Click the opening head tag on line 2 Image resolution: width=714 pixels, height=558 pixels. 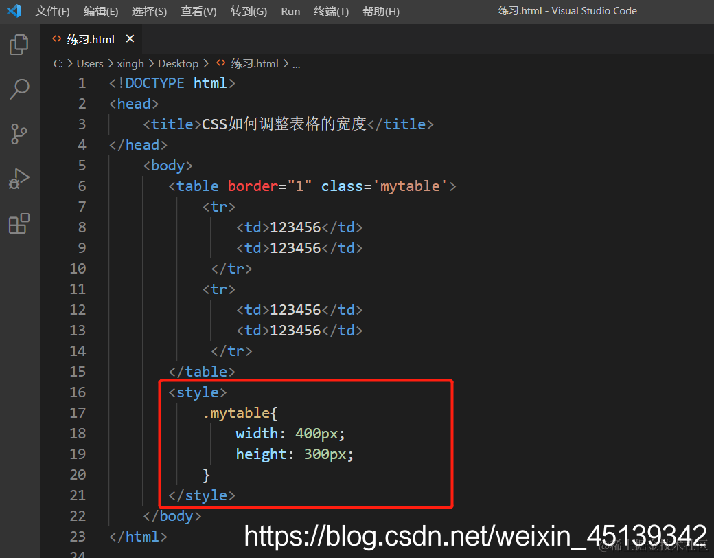(134, 104)
